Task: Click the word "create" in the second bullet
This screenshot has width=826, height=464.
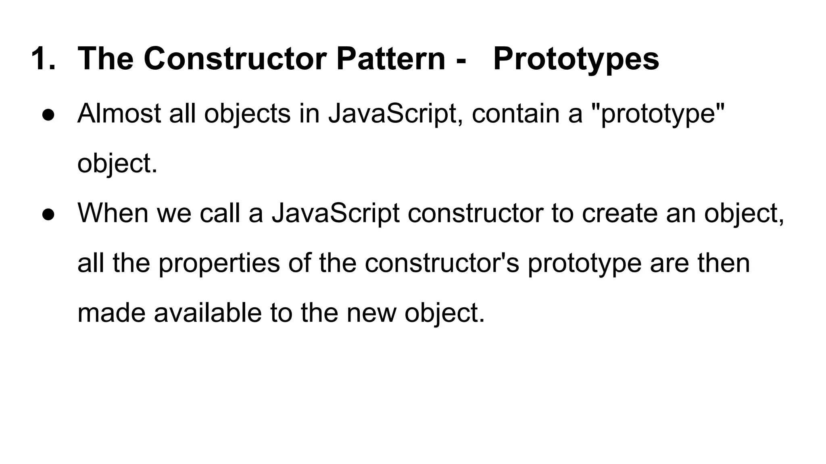Action: [x=619, y=213]
